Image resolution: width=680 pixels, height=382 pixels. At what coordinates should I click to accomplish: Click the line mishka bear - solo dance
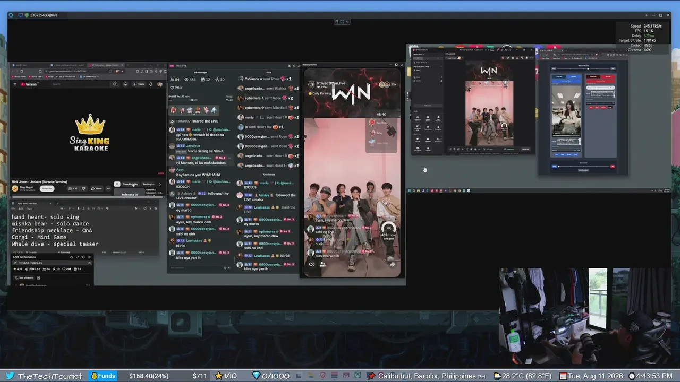click(x=52, y=224)
